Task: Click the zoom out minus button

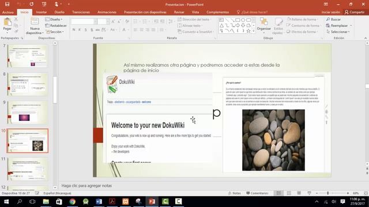Action: pyautogui.click(x=317, y=193)
